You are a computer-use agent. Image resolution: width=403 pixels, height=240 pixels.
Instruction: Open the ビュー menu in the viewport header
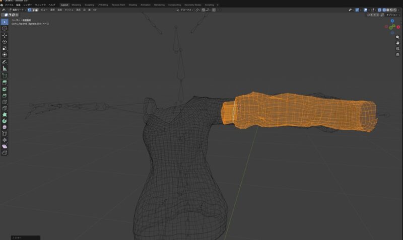[44, 10]
